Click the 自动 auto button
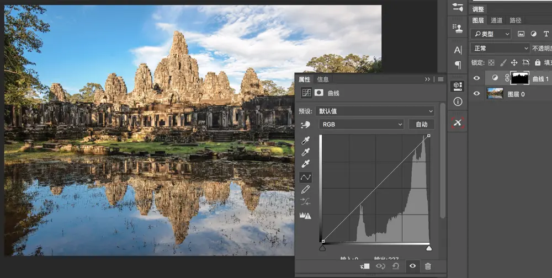The height and width of the screenshot is (278, 552). coord(422,125)
